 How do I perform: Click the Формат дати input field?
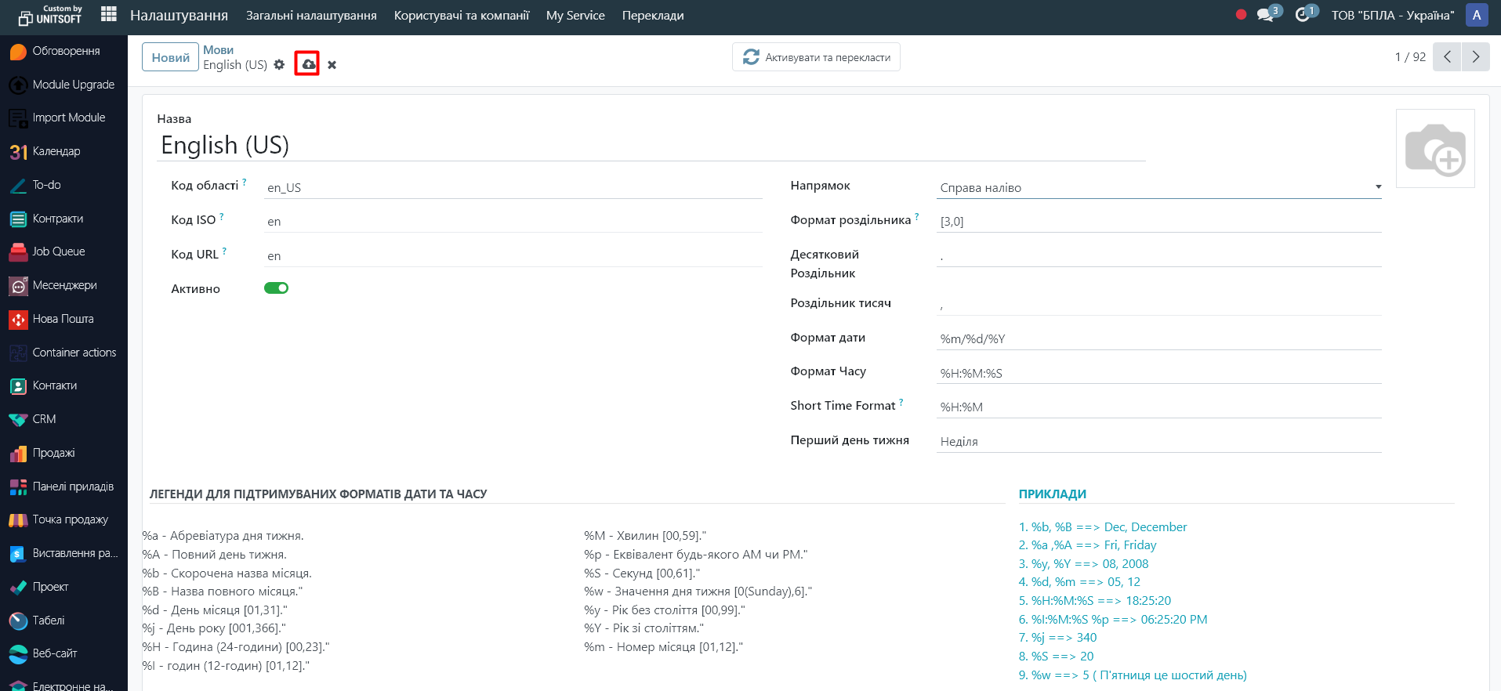(1158, 338)
